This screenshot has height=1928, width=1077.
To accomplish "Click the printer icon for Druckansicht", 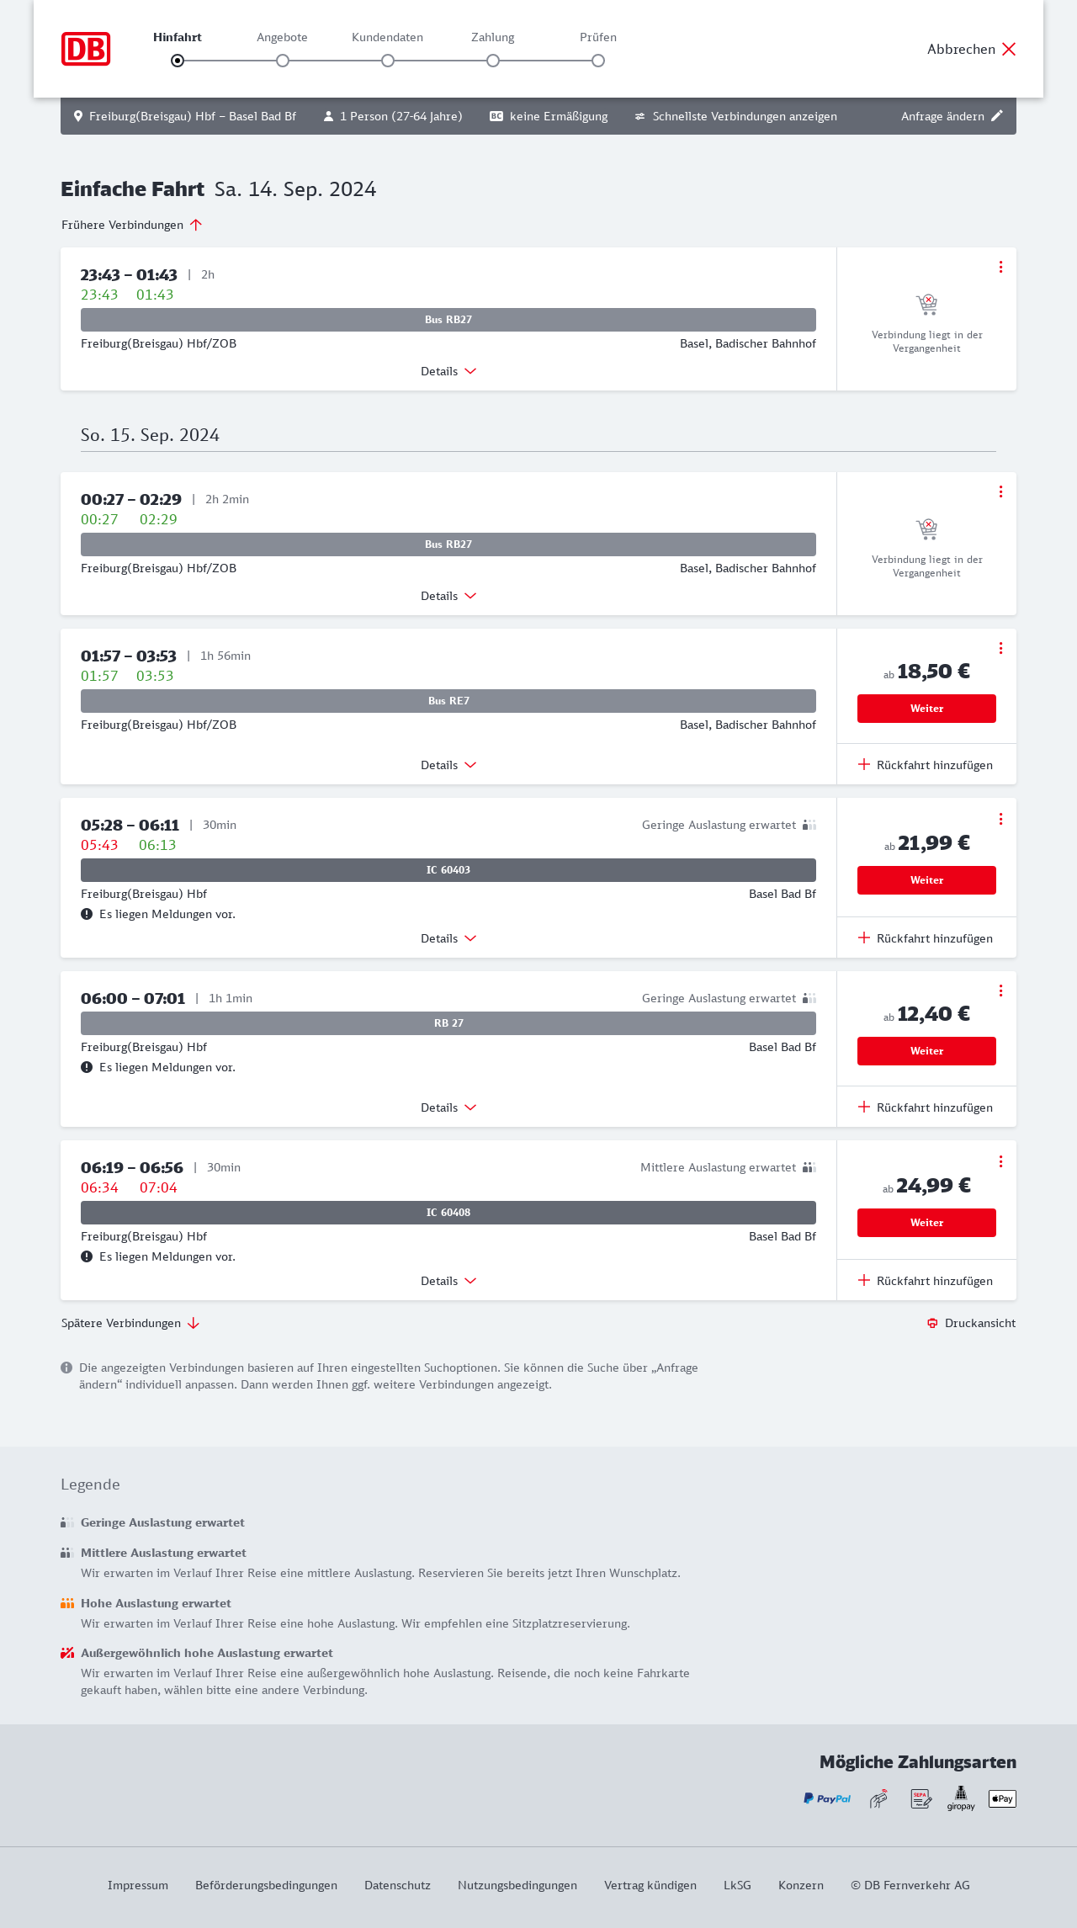I will 932,1323.
